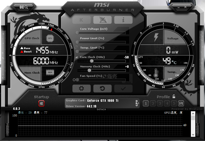
Task: Adjust Temp. Limit slider handle
Action: pos(77,52)
